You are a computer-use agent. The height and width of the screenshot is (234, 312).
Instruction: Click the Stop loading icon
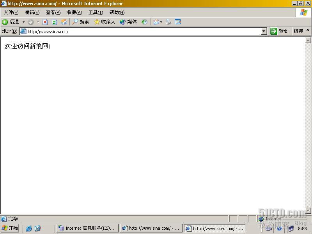[45, 22]
